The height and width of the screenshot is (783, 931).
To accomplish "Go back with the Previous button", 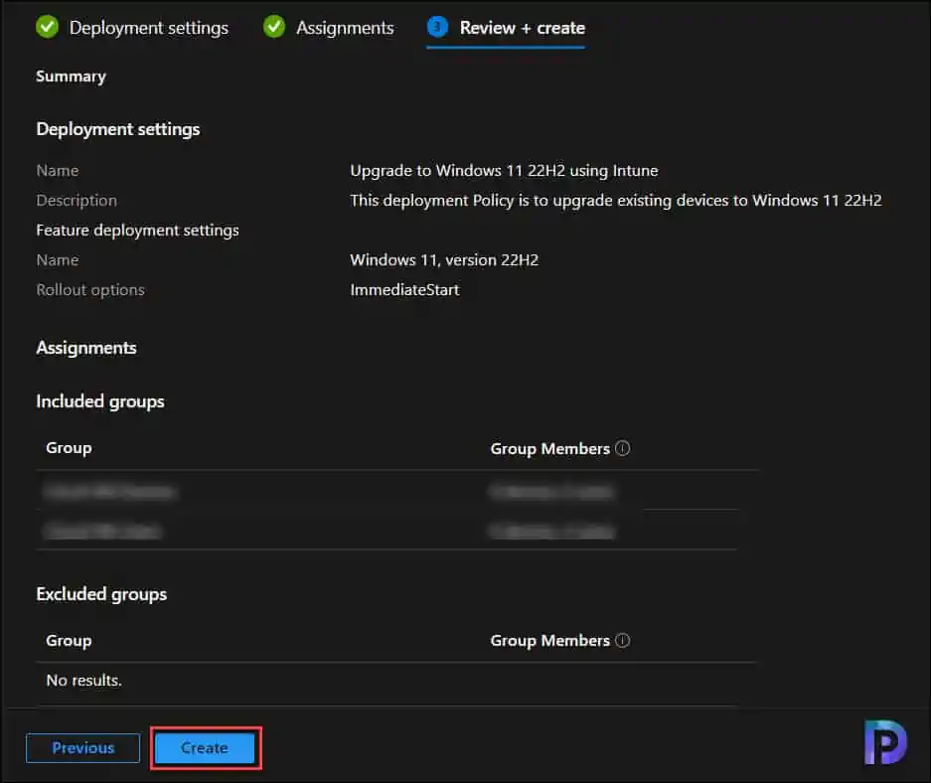I will pos(83,748).
